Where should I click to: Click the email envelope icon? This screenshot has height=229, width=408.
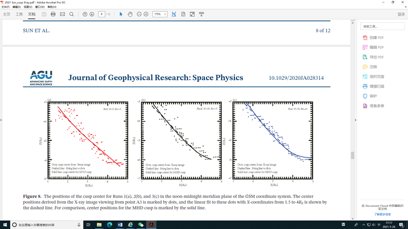[62, 14]
